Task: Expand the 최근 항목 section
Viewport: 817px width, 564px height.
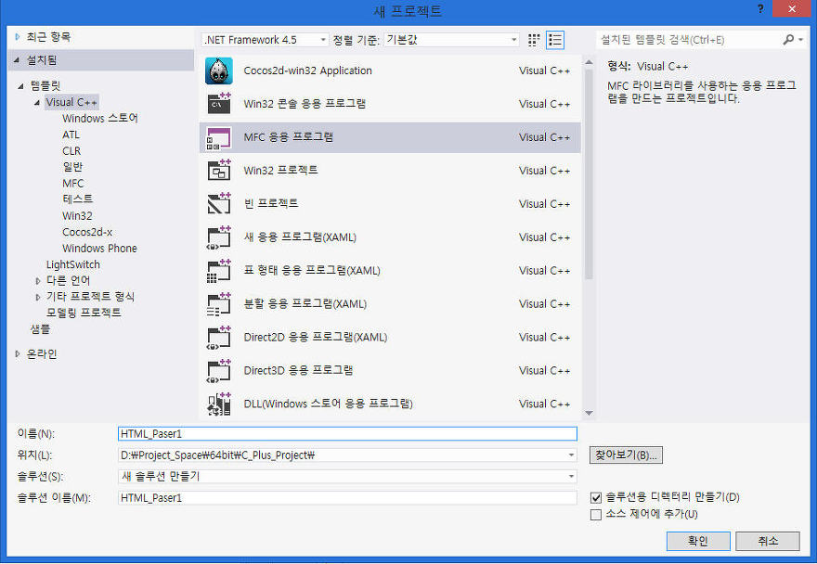Action: [18, 37]
